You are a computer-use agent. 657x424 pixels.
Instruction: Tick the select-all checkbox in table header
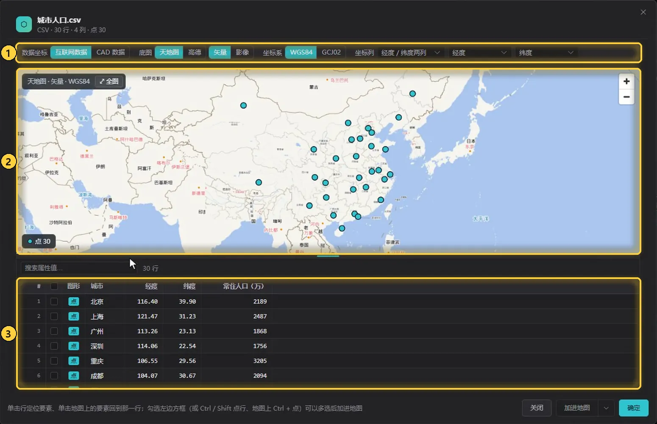(54, 286)
